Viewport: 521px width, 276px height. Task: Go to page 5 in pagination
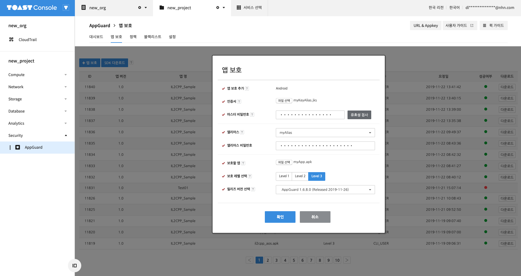pyautogui.click(x=294, y=260)
